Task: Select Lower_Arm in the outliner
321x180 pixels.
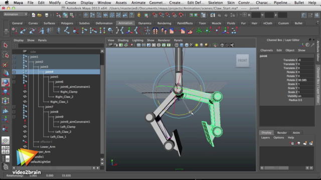Action: (x=48, y=146)
